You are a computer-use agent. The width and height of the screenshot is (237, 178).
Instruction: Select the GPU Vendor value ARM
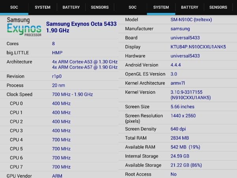coord(57,176)
